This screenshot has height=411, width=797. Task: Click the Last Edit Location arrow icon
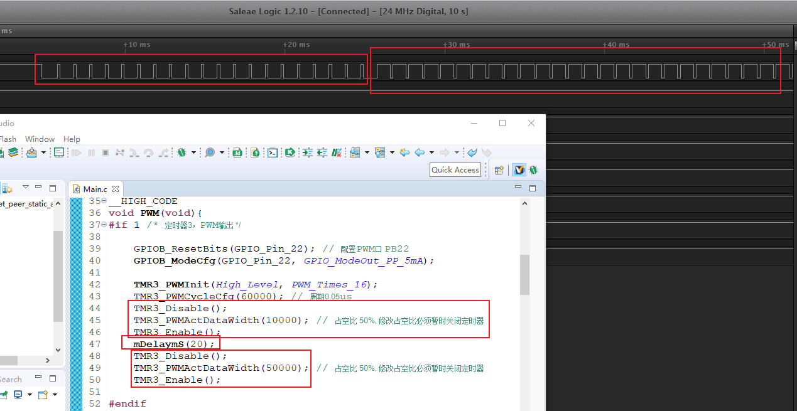pyautogui.click(x=404, y=152)
